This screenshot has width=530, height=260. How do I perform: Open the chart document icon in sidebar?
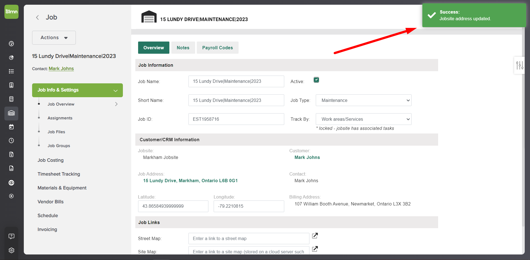pos(11,168)
